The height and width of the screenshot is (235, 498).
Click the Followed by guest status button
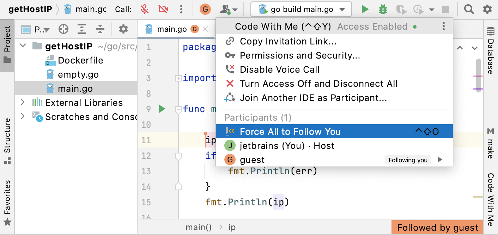(437, 228)
